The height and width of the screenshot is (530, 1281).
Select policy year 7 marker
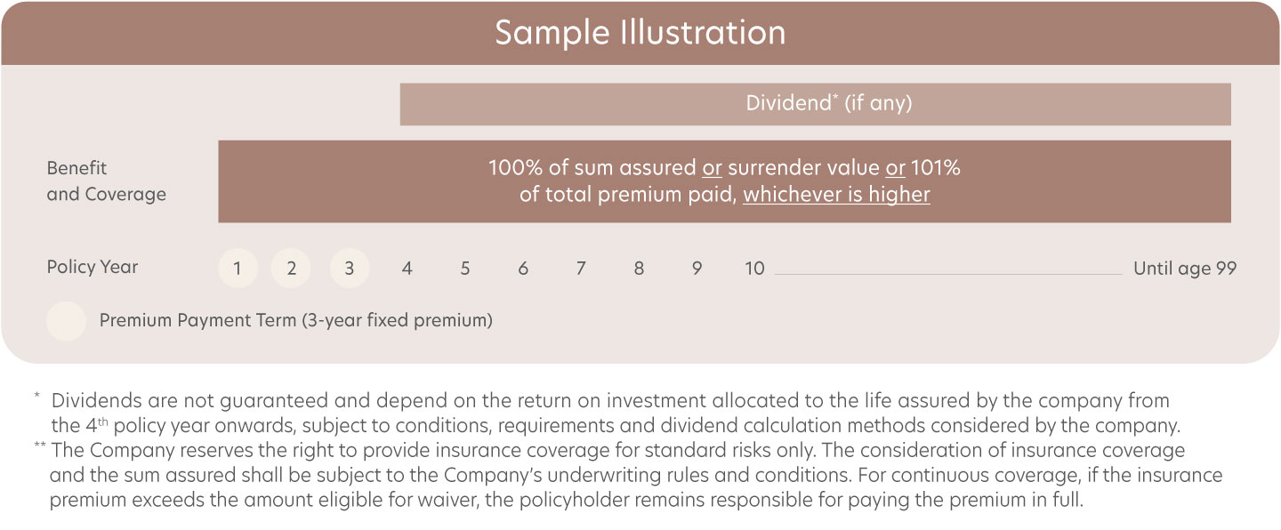[x=581, y=269]
